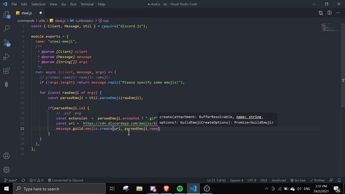The image size is (345, 194).
Task: Open the Explorer view in activity bar
Action: click(x=6, y=15)
